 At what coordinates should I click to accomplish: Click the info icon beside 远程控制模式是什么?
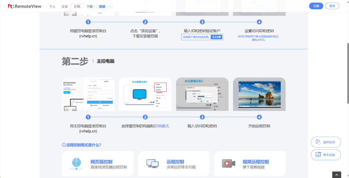click(x=64, y=145)
